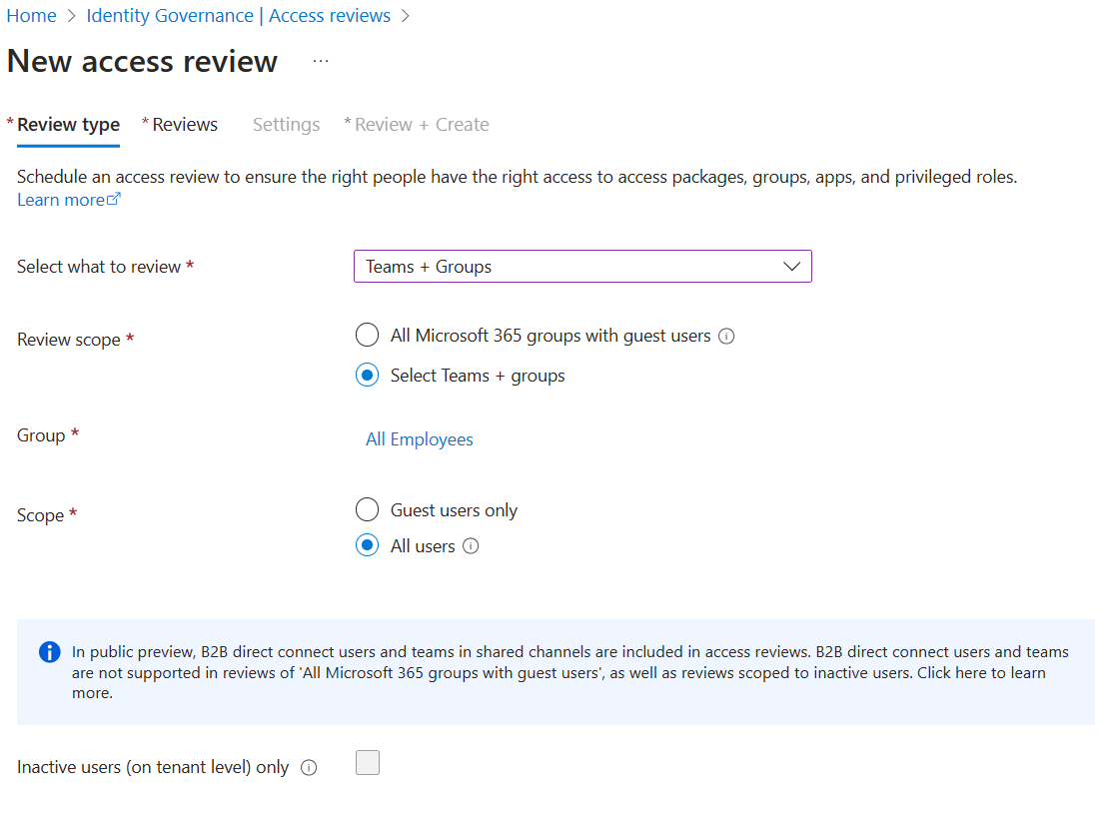This screenshot has height=816, width=1099.
Task: Choose Select Teams + groups radio option
Action: (x=368, y=376)
